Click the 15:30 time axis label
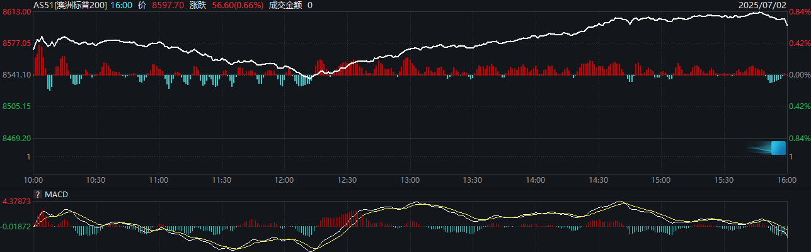Image resolution: width=811 pixels, height=252 pixels. (723, 180)
